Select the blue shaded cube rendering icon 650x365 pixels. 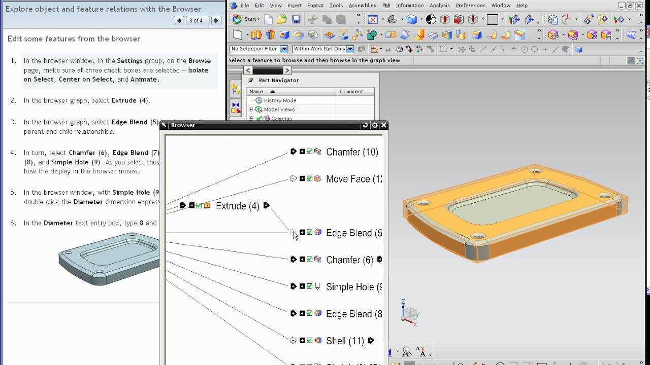[412, 20]
